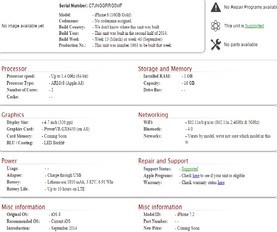The image size is (277, 232).
Task: Open Supported link under Repair and Support
Action: 190,169
